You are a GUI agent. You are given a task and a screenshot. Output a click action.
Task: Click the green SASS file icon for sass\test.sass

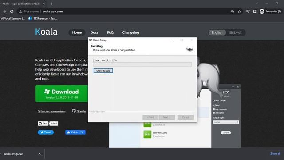pyautogui.click(x=147, y=134)
